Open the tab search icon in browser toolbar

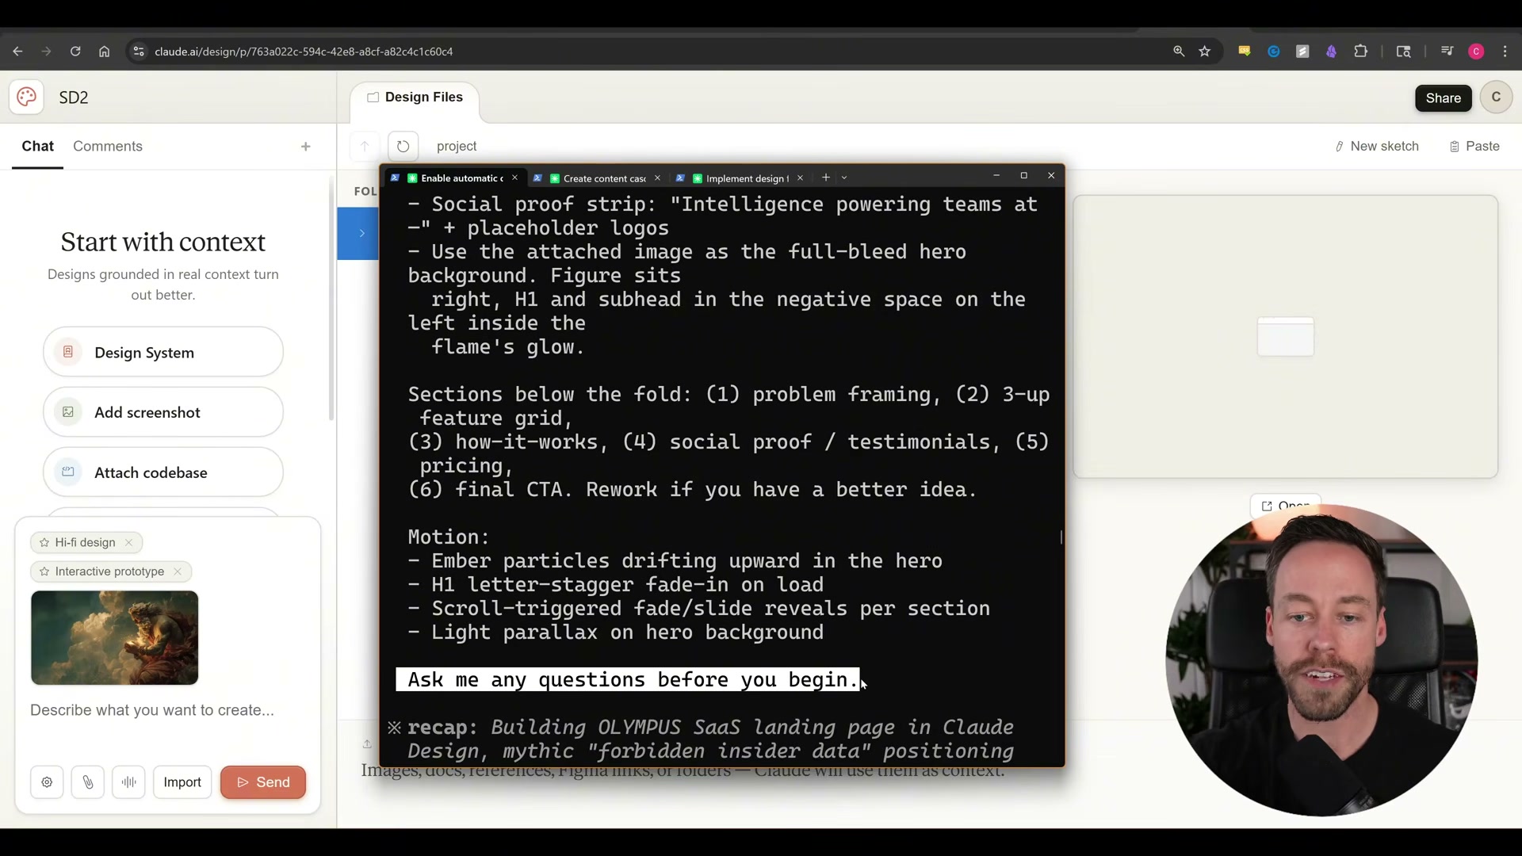[x=1403, y=52]
